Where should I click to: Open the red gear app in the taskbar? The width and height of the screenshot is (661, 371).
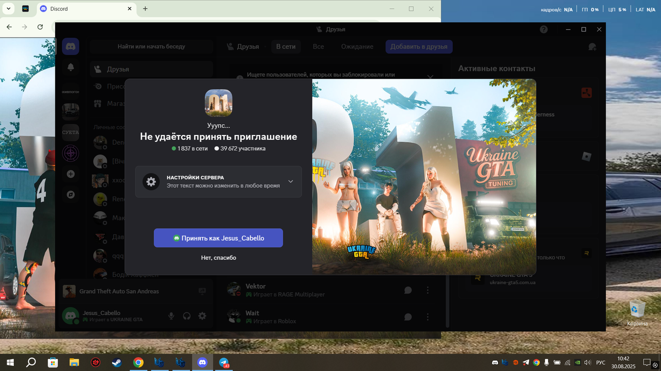click(96, 362)
